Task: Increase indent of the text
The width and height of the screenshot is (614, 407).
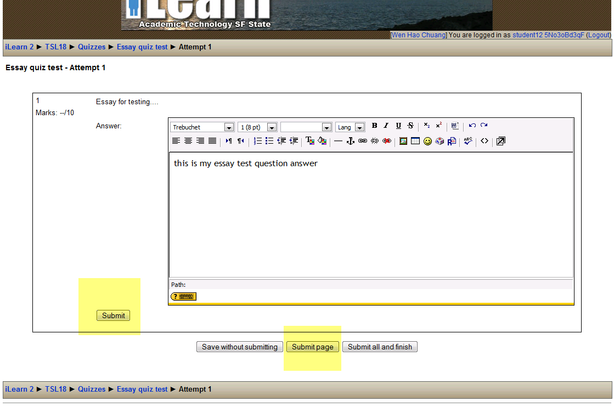Action: point(294,141)
